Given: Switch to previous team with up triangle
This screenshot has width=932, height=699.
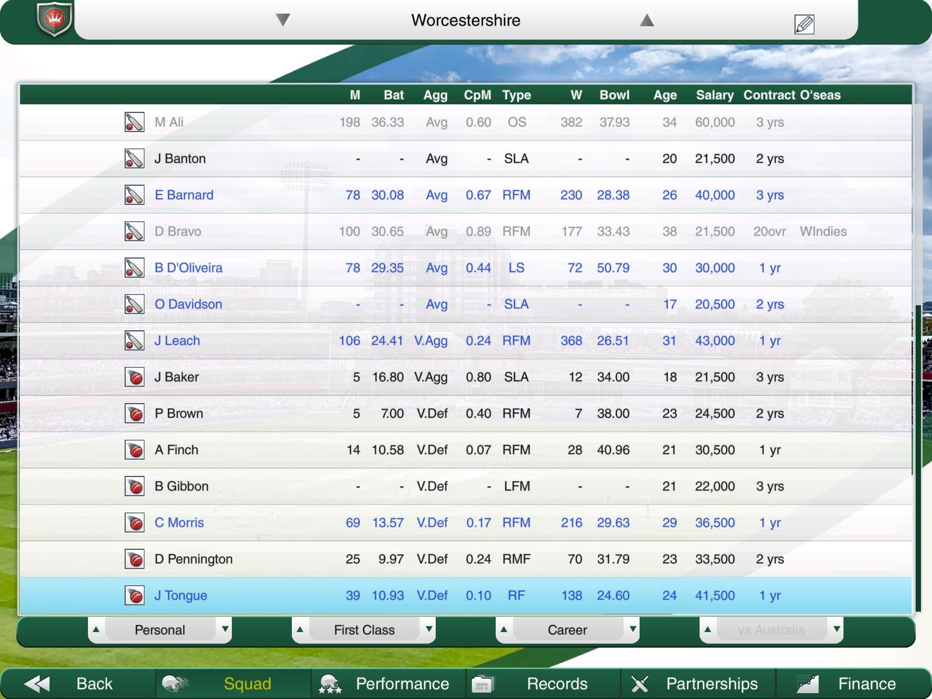Looking at the screenshot, I should (x=647, y=20).
